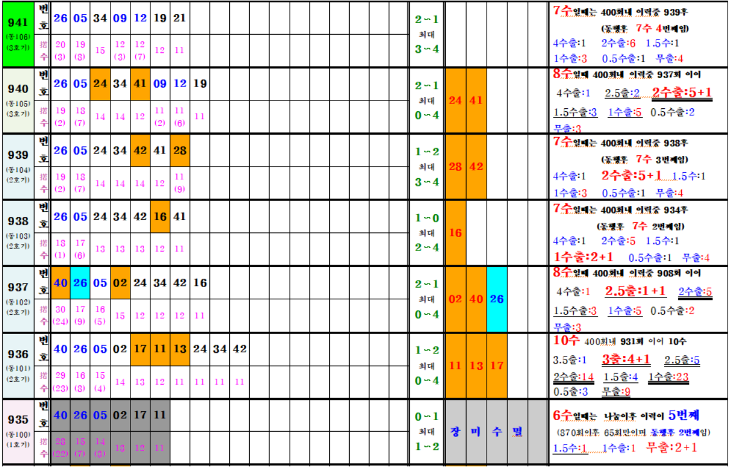The width and height of the screenshot is (730, 467).
Task: Click cyan 26 in row 937's right summary column
Action: click(x=497, y=299)
